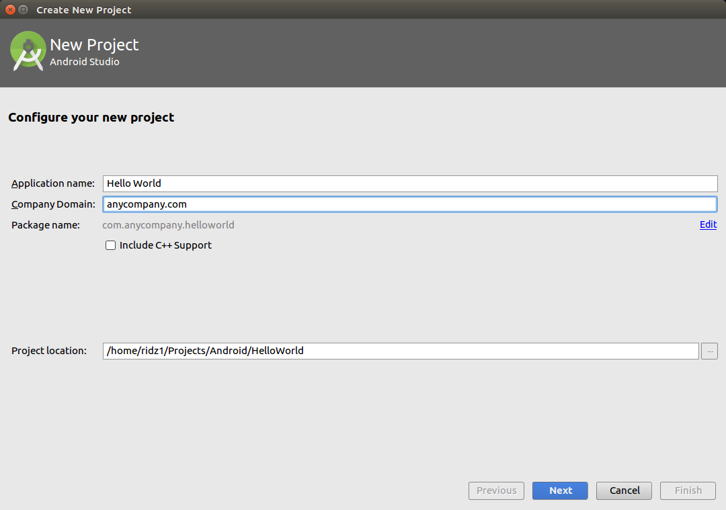
Task: Click the window maximize button
Action: pyautogui.click(x=23, y=9)
